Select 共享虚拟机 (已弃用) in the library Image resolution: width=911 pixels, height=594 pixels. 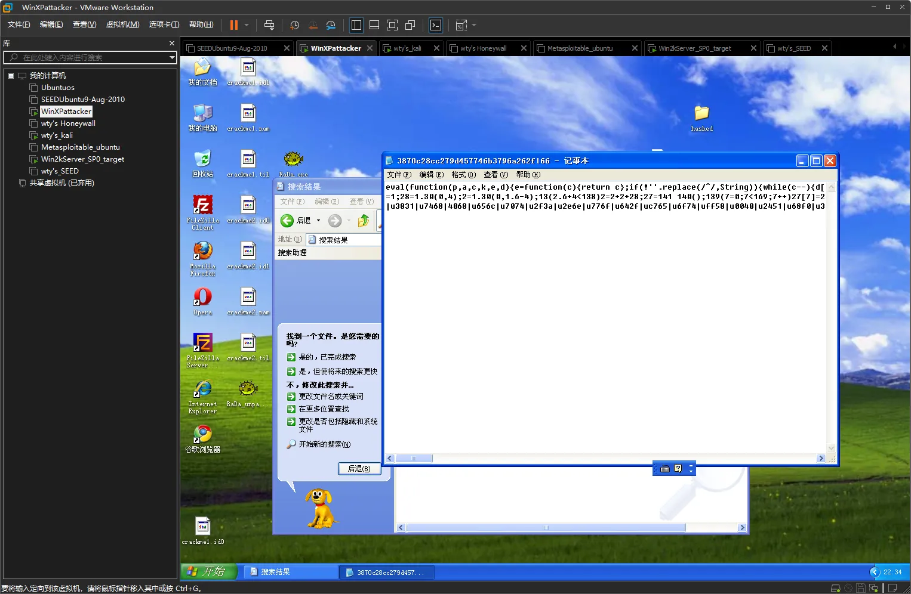coord(62,183)
